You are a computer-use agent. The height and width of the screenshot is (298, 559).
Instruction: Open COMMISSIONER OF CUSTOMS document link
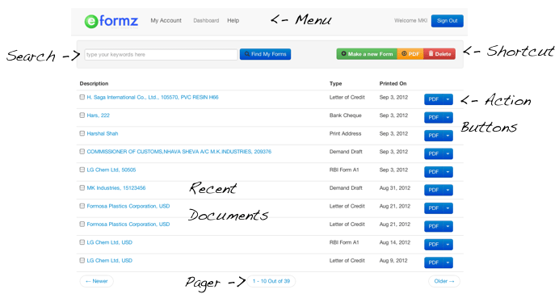point(179,152)
